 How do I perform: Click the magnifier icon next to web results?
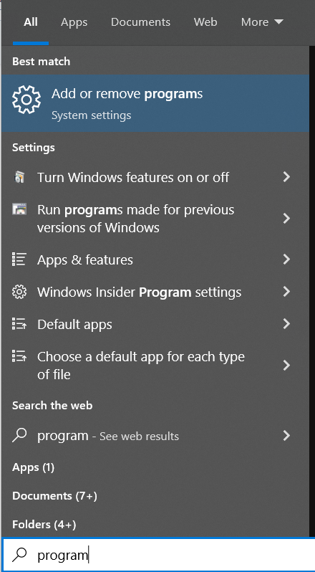point(19,435)
